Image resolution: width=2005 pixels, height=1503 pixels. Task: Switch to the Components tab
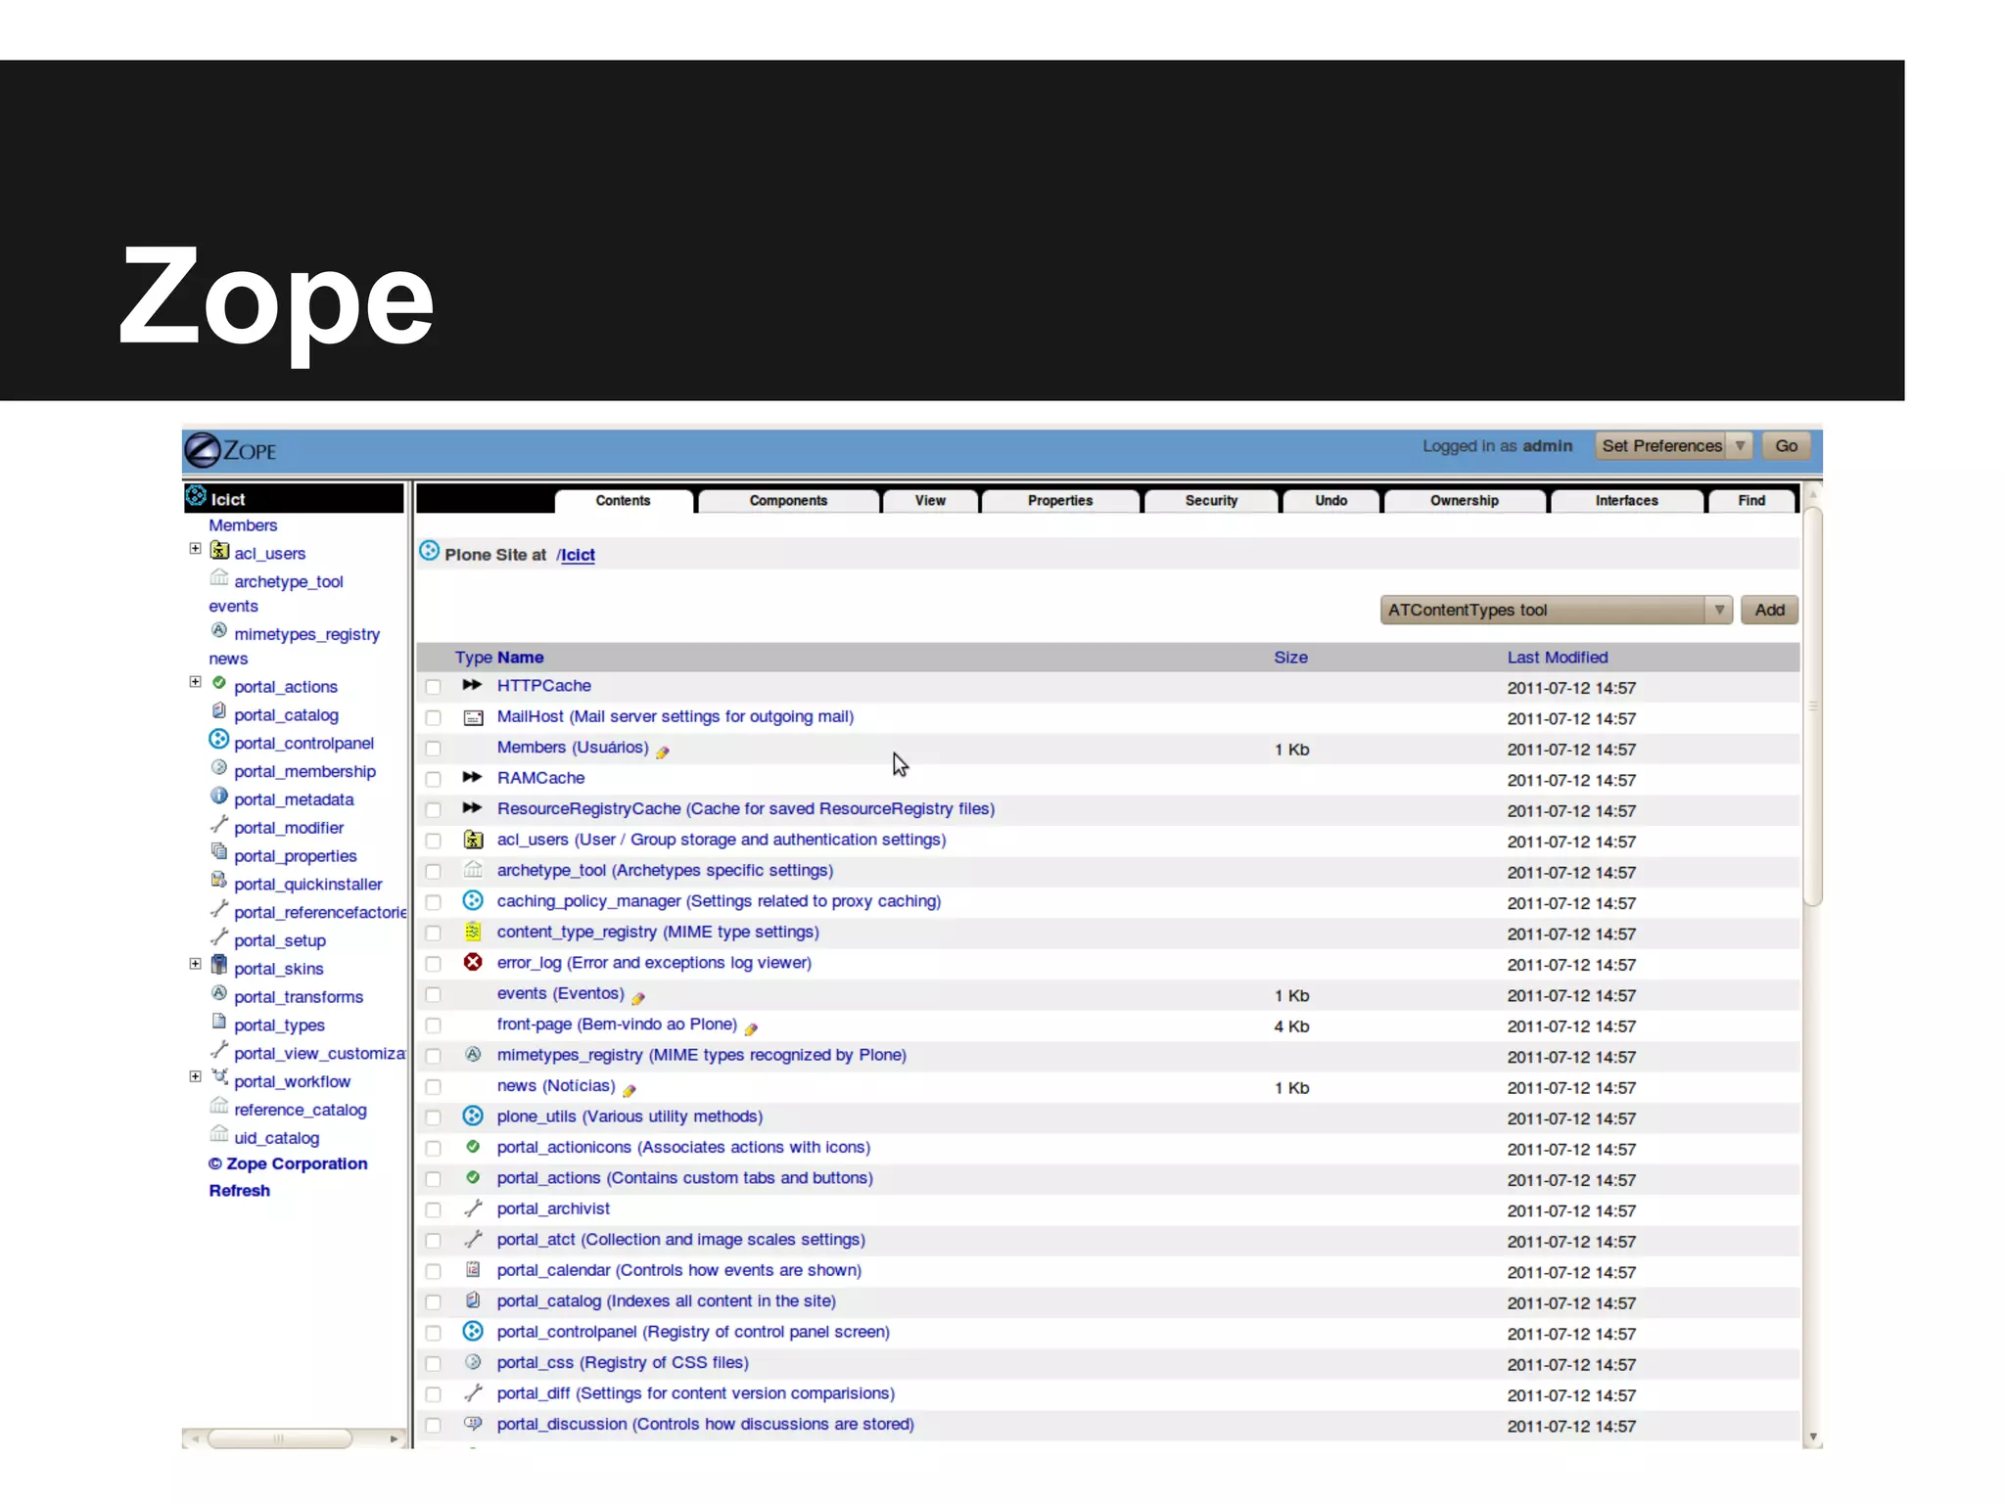788,500
